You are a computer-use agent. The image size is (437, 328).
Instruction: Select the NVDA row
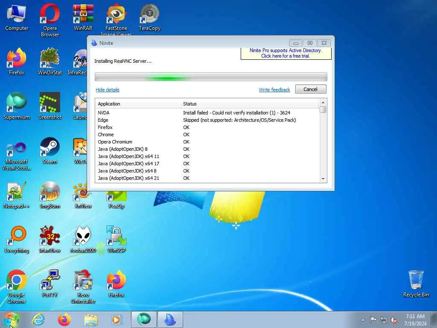207,113
